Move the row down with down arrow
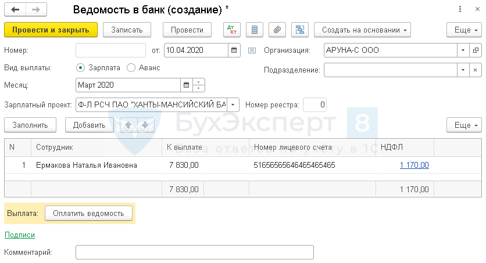The width and height of the screenshot is (486, 263). pos(145,125)
